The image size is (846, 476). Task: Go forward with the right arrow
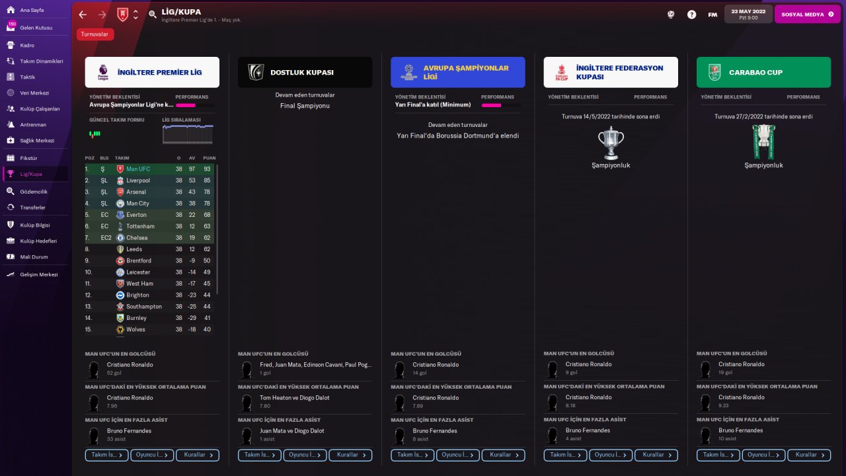102,15
